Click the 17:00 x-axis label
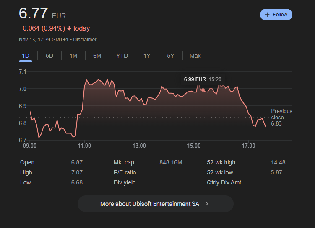The width and height of the screenshot is (315, 228). (x=248, y=146)
